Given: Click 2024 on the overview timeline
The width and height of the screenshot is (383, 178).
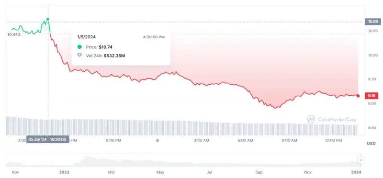Looking at the screenshot, I should pyautogui.click(x=356, y=172).
